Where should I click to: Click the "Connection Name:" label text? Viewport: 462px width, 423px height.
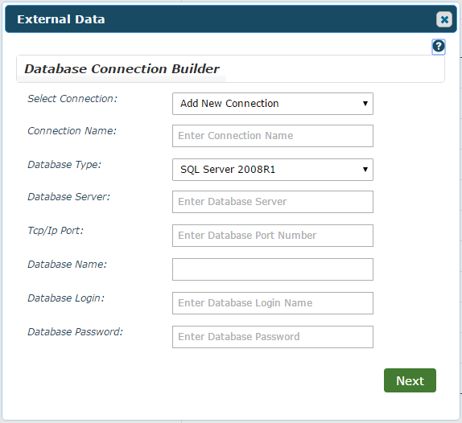coord(72,131)
